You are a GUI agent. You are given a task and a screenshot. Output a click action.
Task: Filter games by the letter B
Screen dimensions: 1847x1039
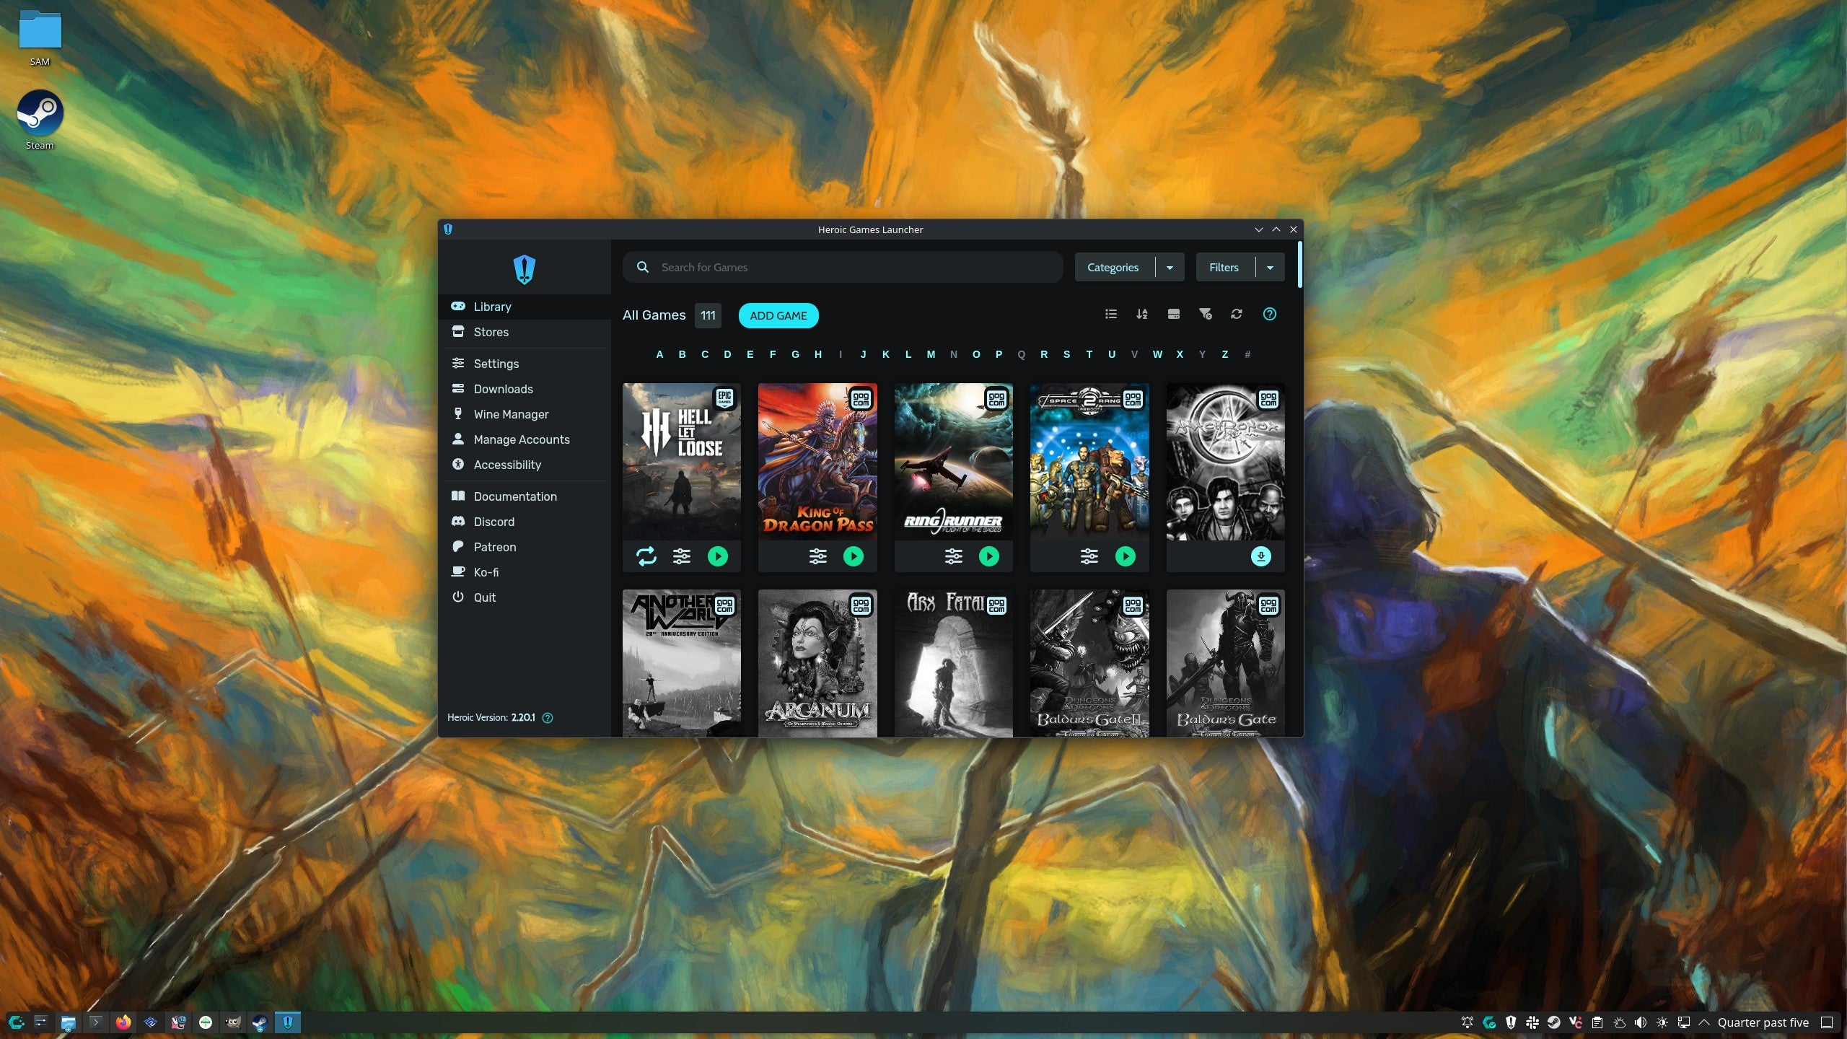coord(682,354)
